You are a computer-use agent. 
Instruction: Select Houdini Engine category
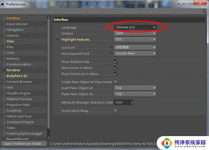tap(18, 93)
